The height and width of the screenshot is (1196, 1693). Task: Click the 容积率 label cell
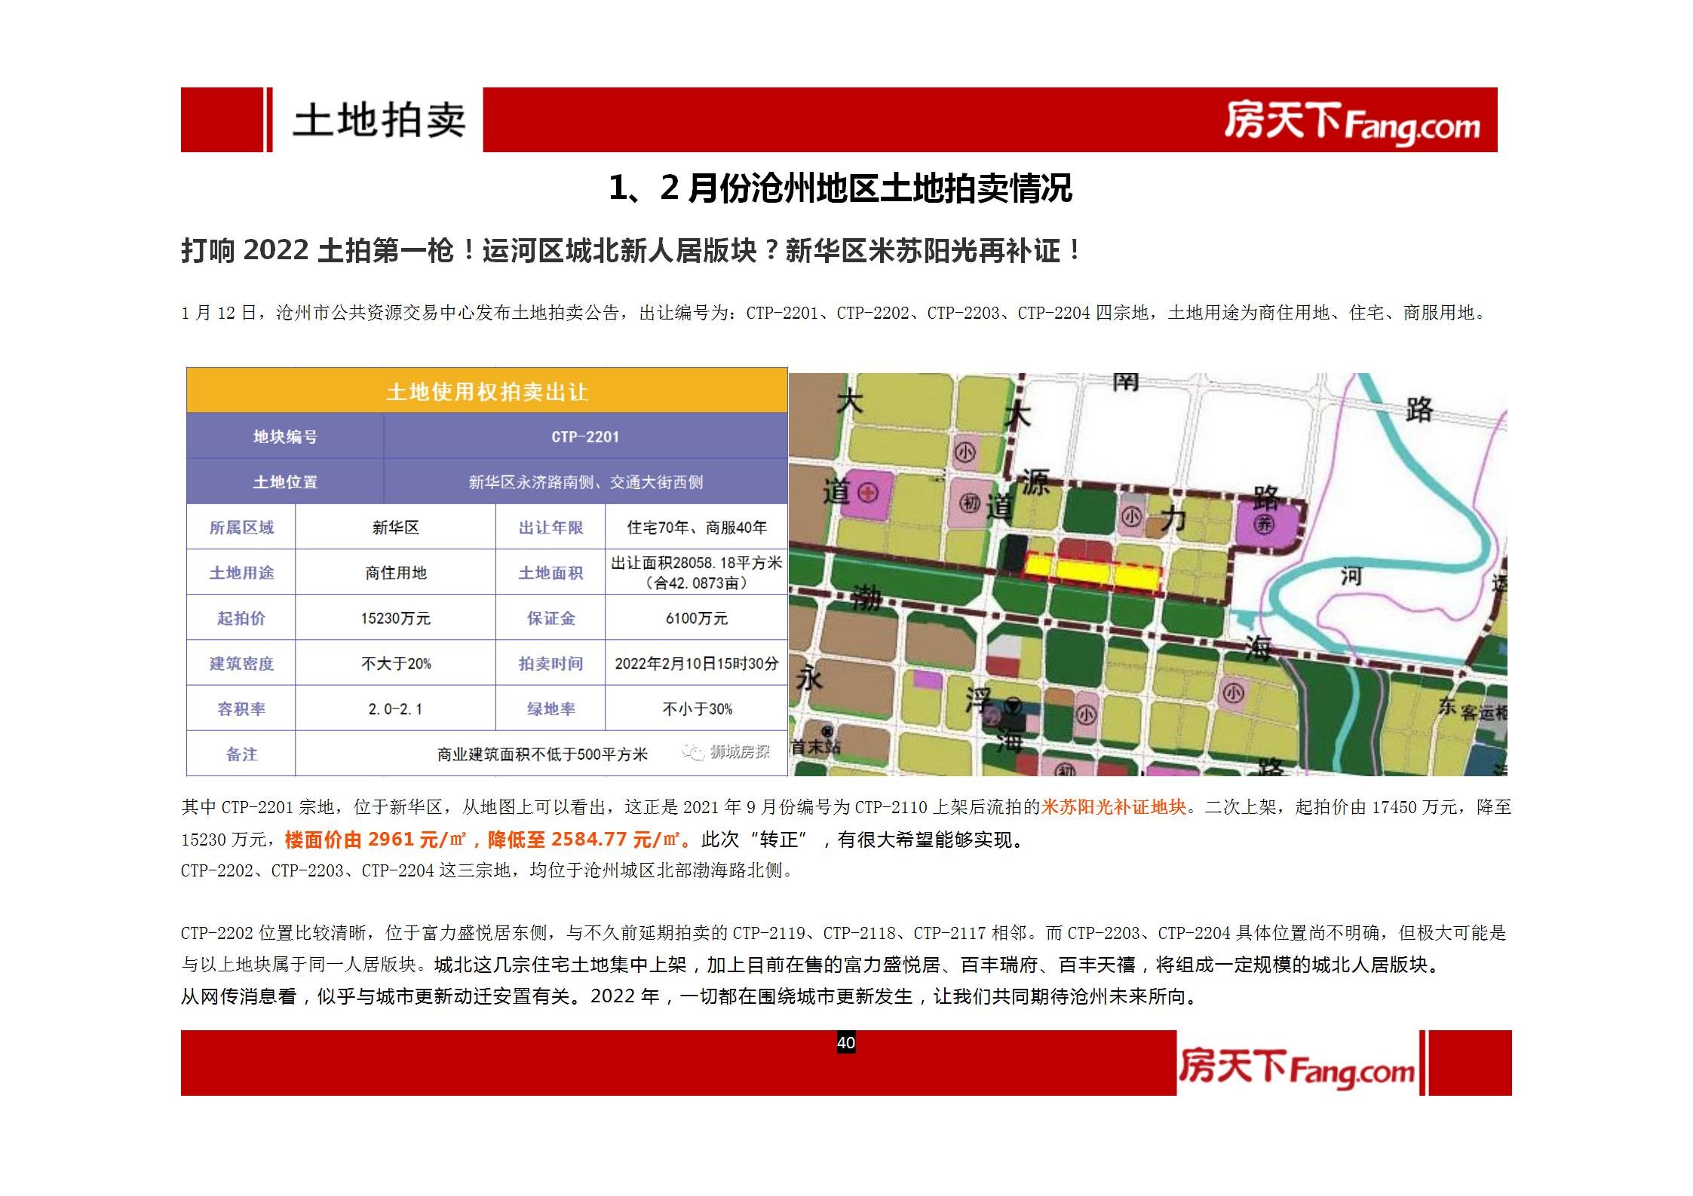click(241, 708)
